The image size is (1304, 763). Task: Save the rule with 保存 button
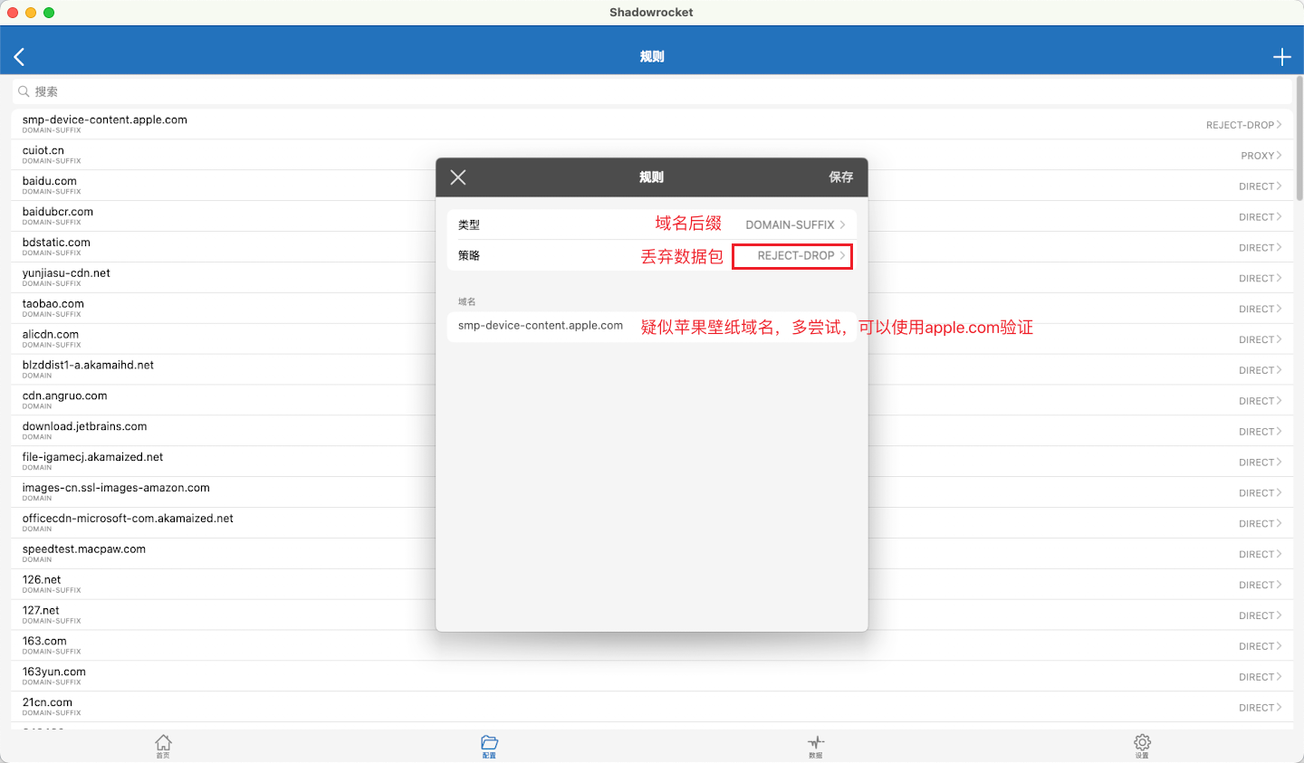841,177
